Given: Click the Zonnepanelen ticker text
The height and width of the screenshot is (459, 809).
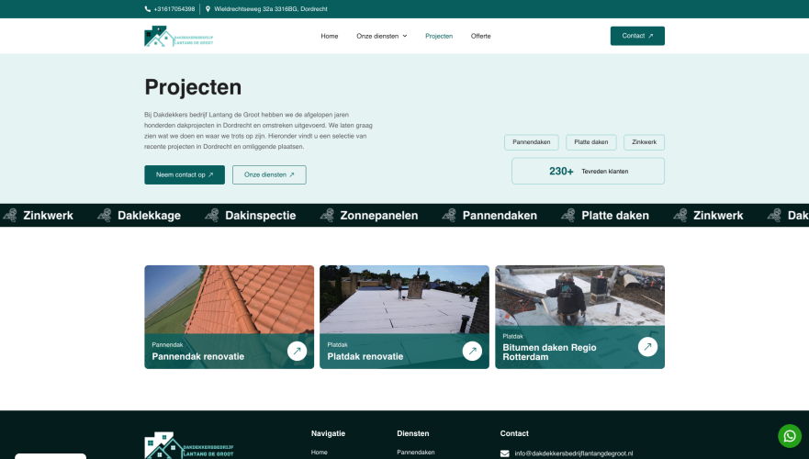Looking at the screenshot, I should click(379, 216).
